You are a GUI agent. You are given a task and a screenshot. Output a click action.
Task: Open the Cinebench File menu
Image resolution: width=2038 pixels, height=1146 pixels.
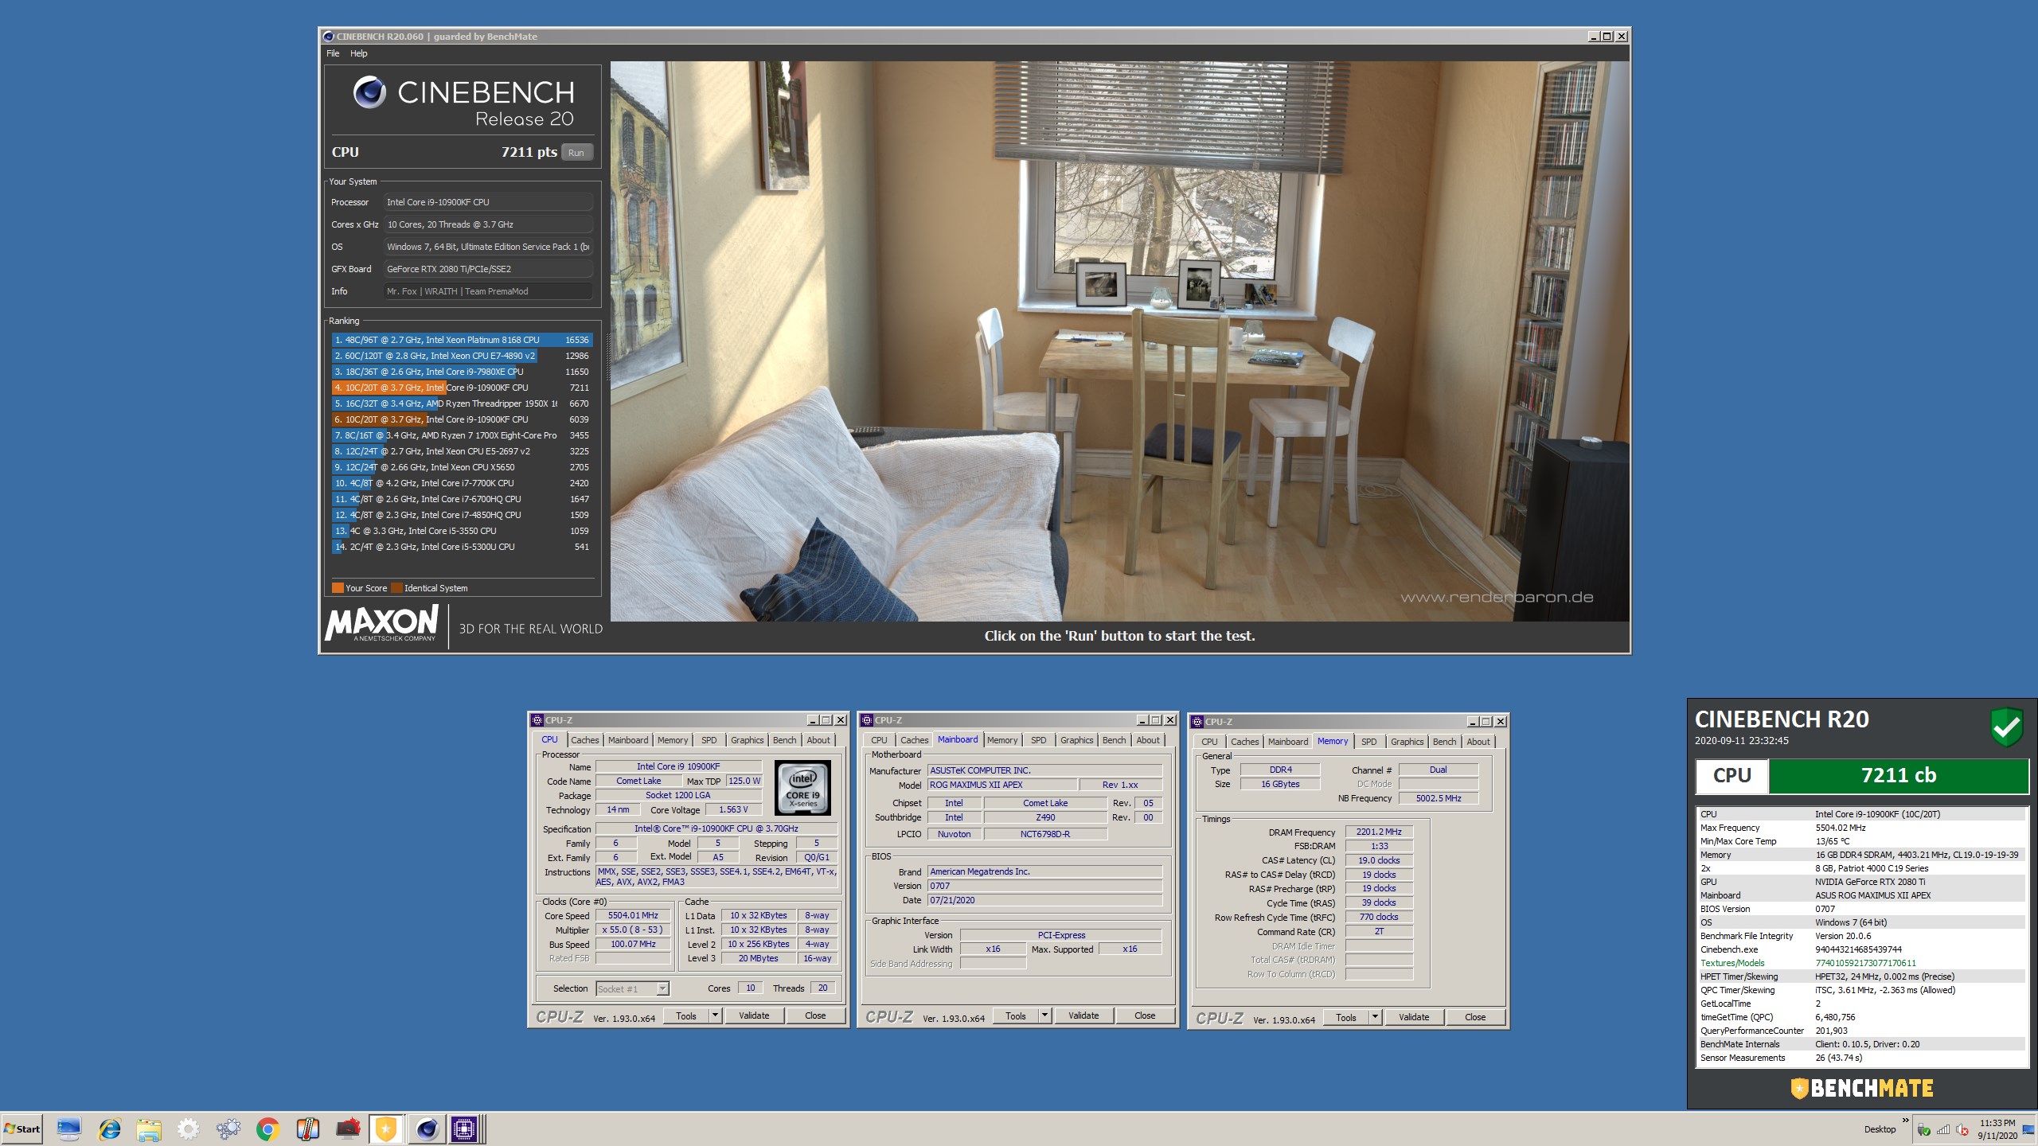tap(333, 53)
